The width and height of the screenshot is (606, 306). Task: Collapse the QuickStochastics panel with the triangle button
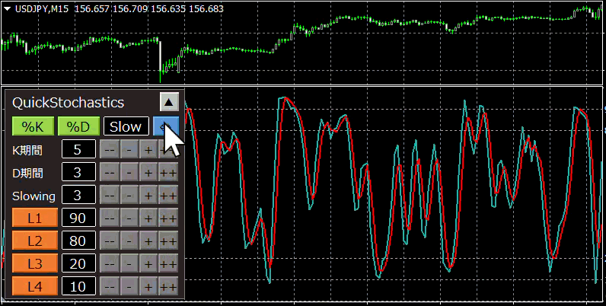(169, 102)
